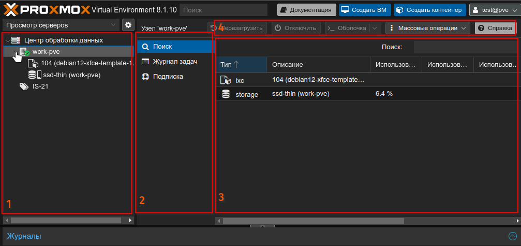The image size is (521, 246).
Task: Click the lxc container icon in table
Action: point(226,80)
